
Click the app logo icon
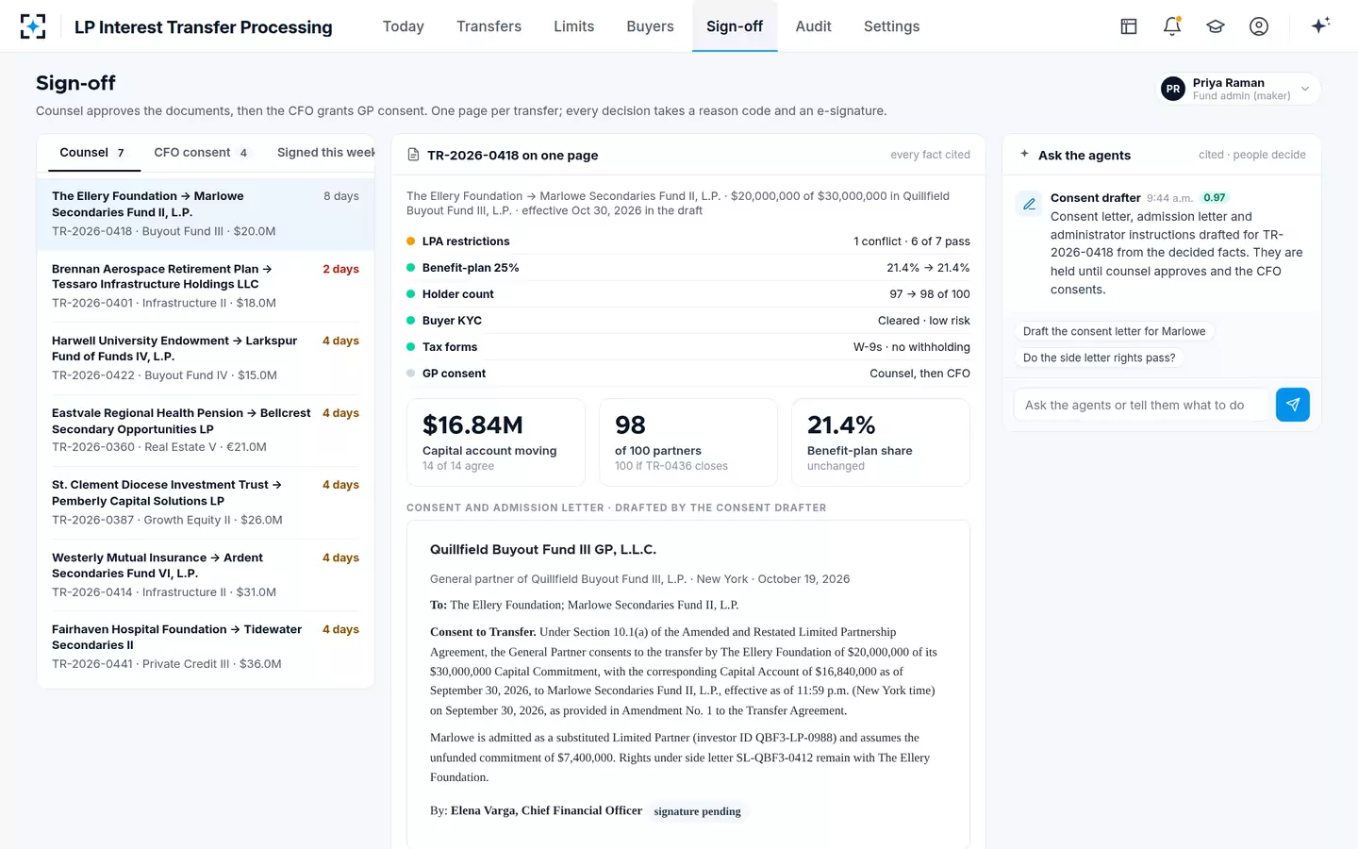(x=33, y=26)
